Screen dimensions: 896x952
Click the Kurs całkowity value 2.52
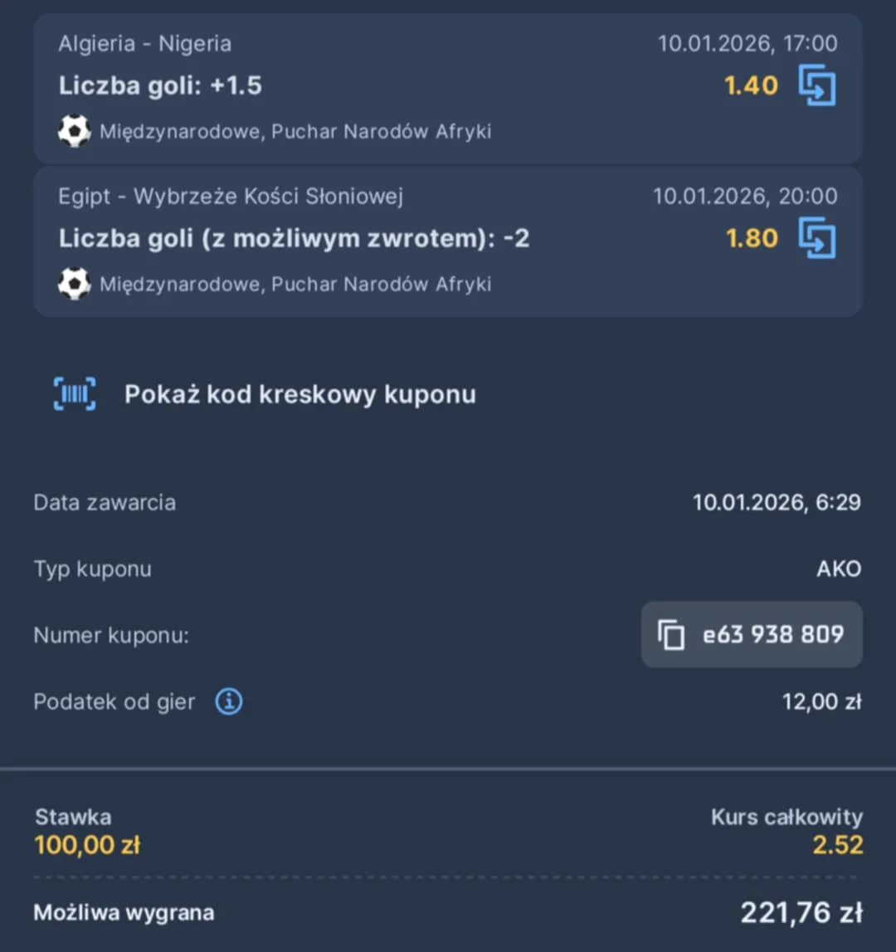(837, 846)
